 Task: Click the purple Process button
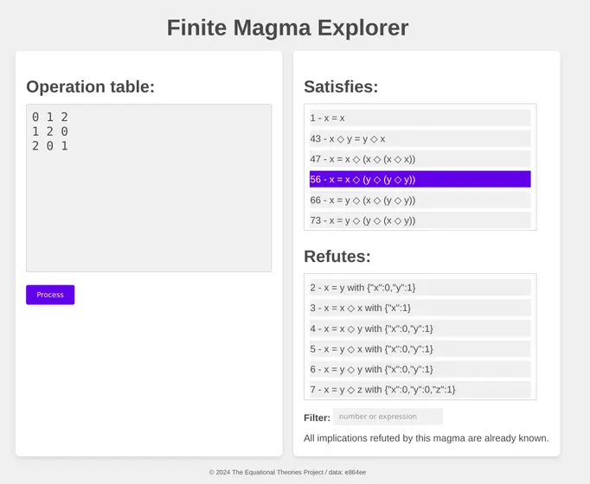point(50,295)
